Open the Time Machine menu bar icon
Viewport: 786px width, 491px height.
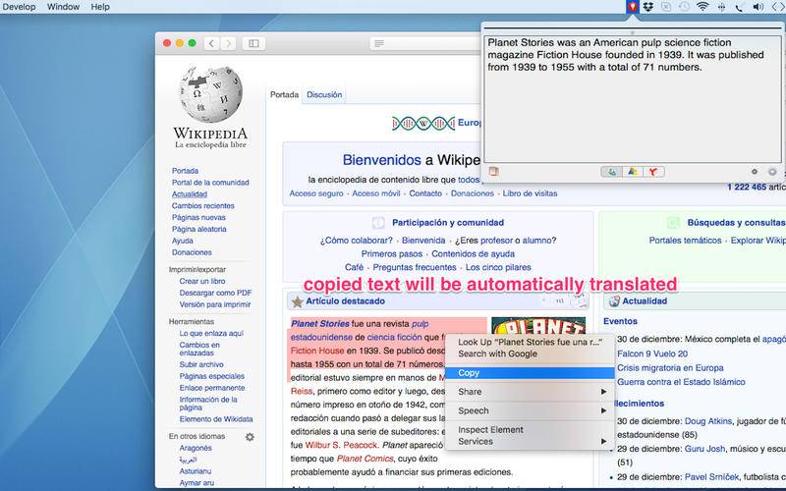point(684,7)
